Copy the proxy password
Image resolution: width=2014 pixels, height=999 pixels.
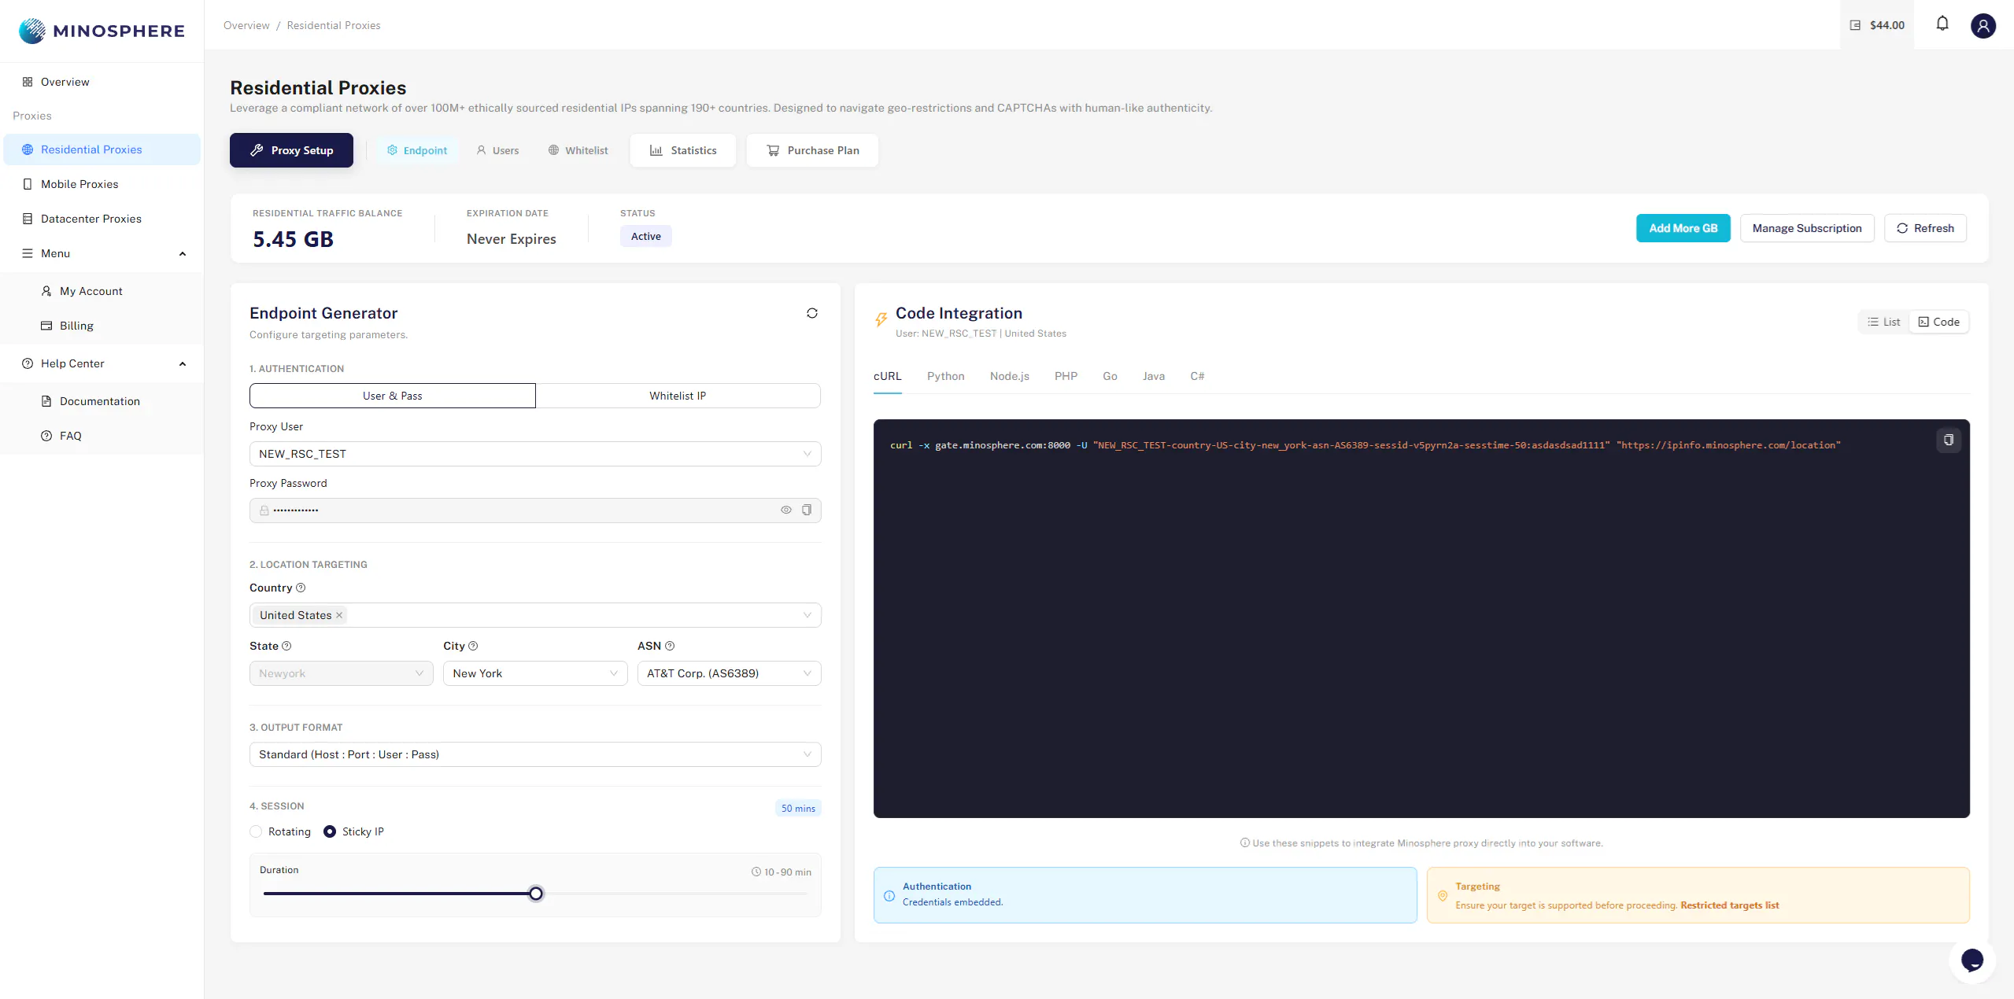coord(807,510)
